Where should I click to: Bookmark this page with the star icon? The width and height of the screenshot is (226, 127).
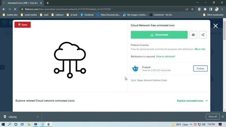tap(192, 9)
